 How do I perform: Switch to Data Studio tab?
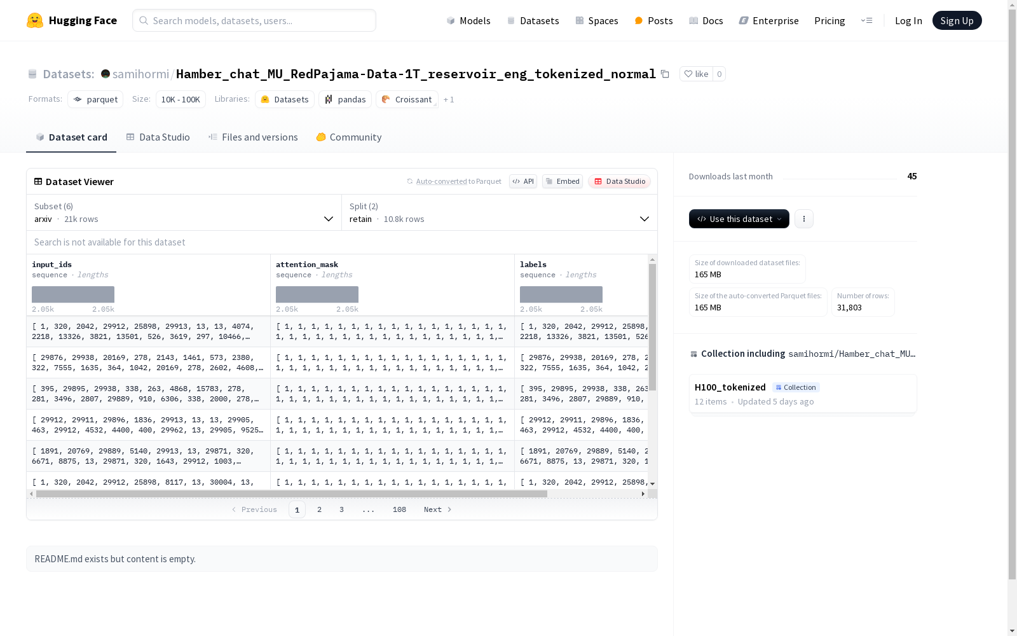(x=158, y=137)
